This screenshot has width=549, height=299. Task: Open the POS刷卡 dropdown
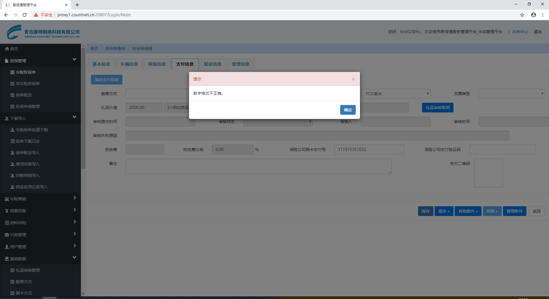(x=395, y=94)
